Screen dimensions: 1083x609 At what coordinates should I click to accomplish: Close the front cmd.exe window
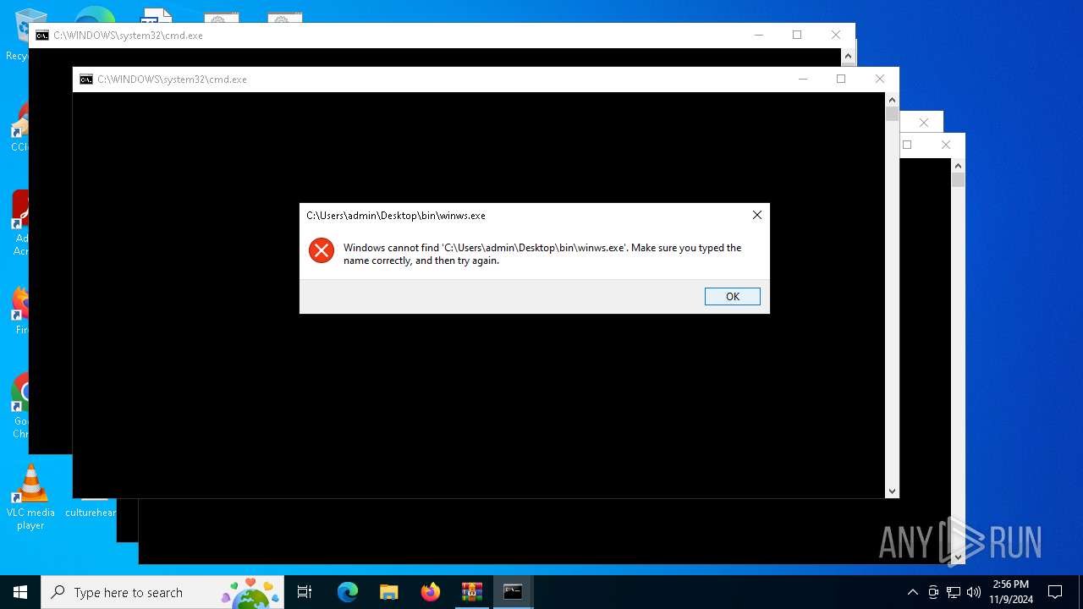pyautogui.click(x=880, y=79)
